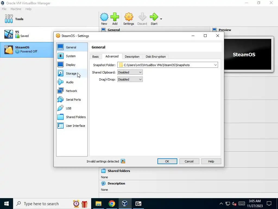The width and height of the screenshot is (278, 209).
Task: Click the Settings gear toolbar icon
Action: [x=128, y=19]
